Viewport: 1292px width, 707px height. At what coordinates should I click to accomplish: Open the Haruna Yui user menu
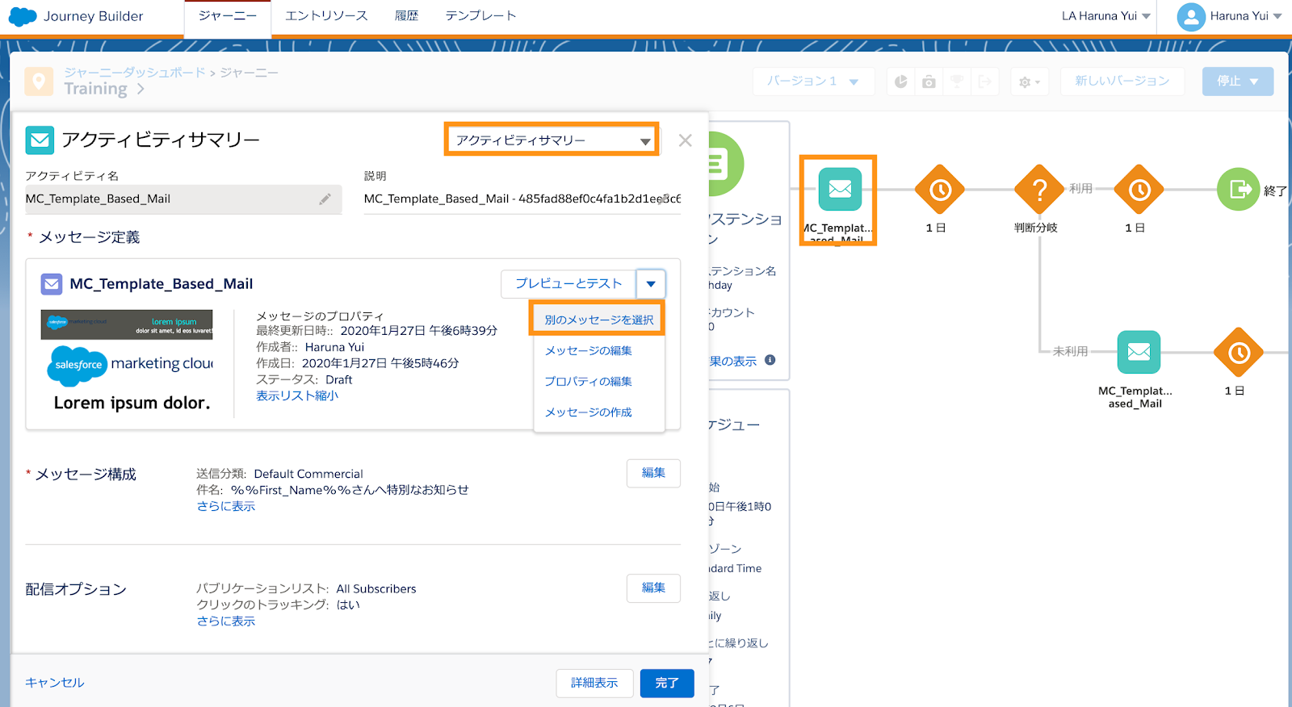pos(1245,16)
